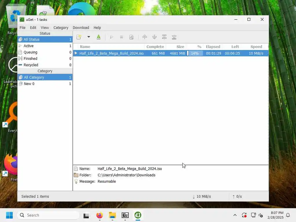Click the folder icon in details pane
This screenshot has height=222, width=296.
[x=76, y=175]
